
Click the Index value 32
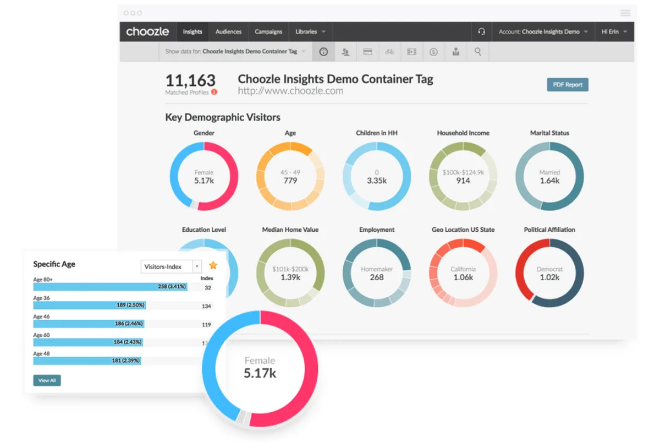(208, 287)
